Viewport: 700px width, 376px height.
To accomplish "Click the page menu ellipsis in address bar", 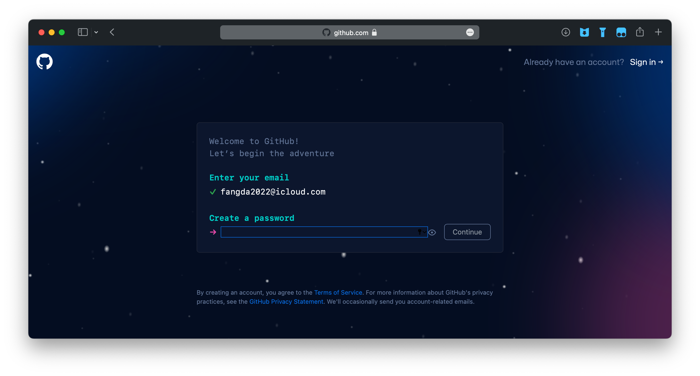I will coord(470,32).
